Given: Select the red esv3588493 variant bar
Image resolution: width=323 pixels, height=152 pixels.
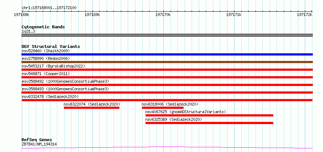Looking at the screenshot, I should click(167, 93).
